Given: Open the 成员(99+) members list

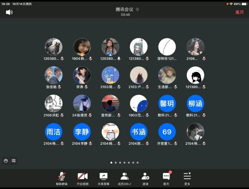Looking at the screenshot, I should tap(125, 178).
